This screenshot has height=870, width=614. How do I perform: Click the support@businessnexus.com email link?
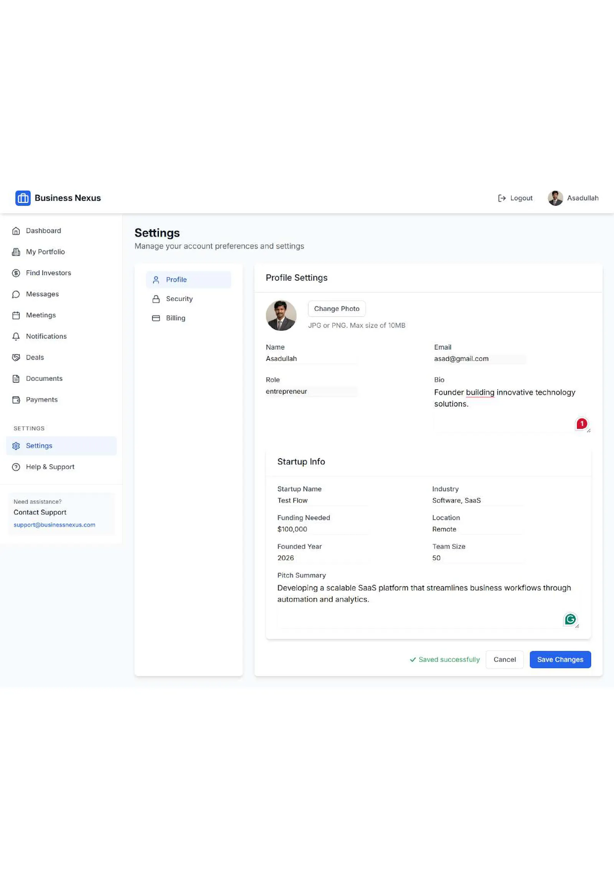tap(54, 525)
